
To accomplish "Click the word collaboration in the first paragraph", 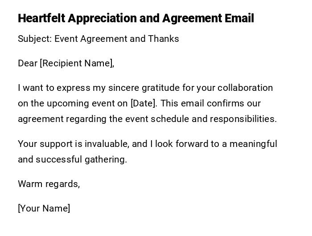I will pos(245,88).
